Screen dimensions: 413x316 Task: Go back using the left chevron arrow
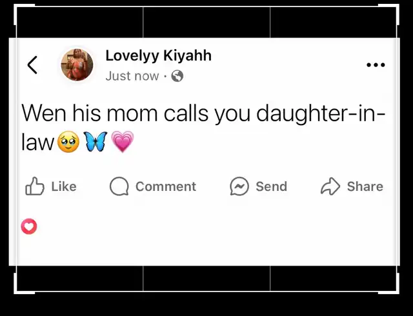(32, 64)
